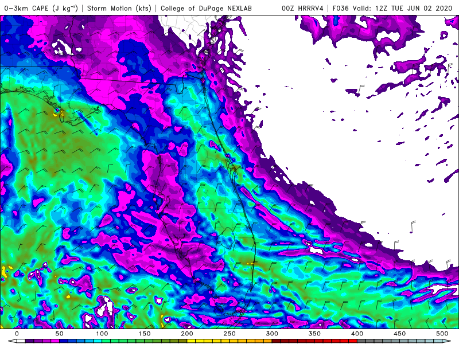Click the '00Z HRRRV4' model run label
Image resolution: width=459 pixels, height=344 pixels.
click(x=302, y=9)
